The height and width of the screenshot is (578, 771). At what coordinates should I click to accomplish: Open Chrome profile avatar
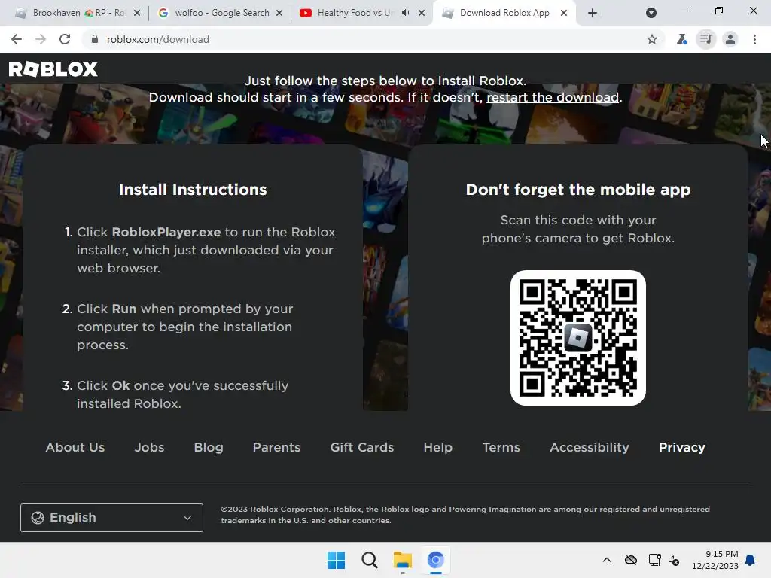pyautogui.click(x=730, y=39)
